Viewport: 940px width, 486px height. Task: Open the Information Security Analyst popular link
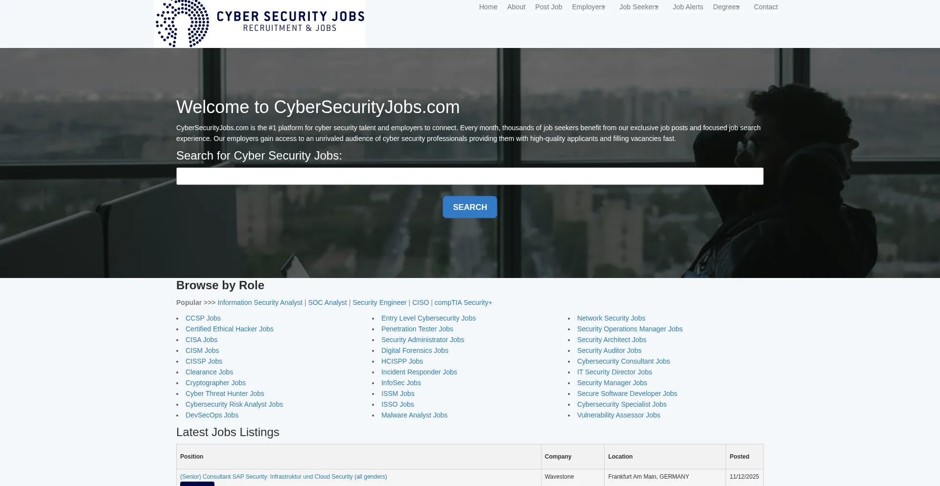(260, 302)
